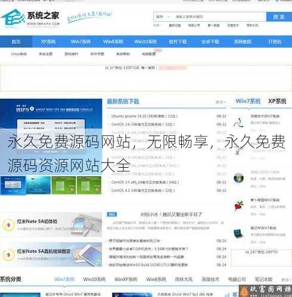Screen dimensions: 292x297
Task: Select 深度技术 tab in 系统分类 section
Action: coord(210,279)
